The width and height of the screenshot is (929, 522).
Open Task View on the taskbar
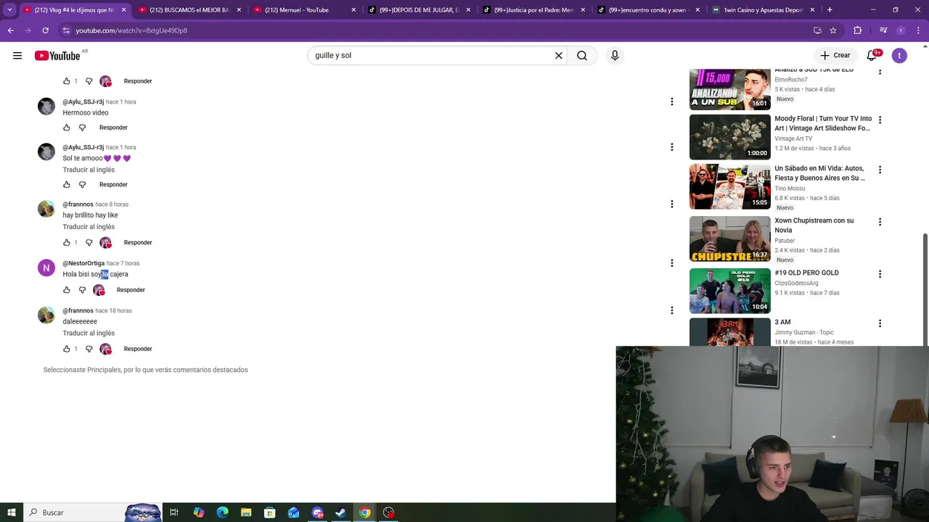pyautogui.click(x=174, y=513)
